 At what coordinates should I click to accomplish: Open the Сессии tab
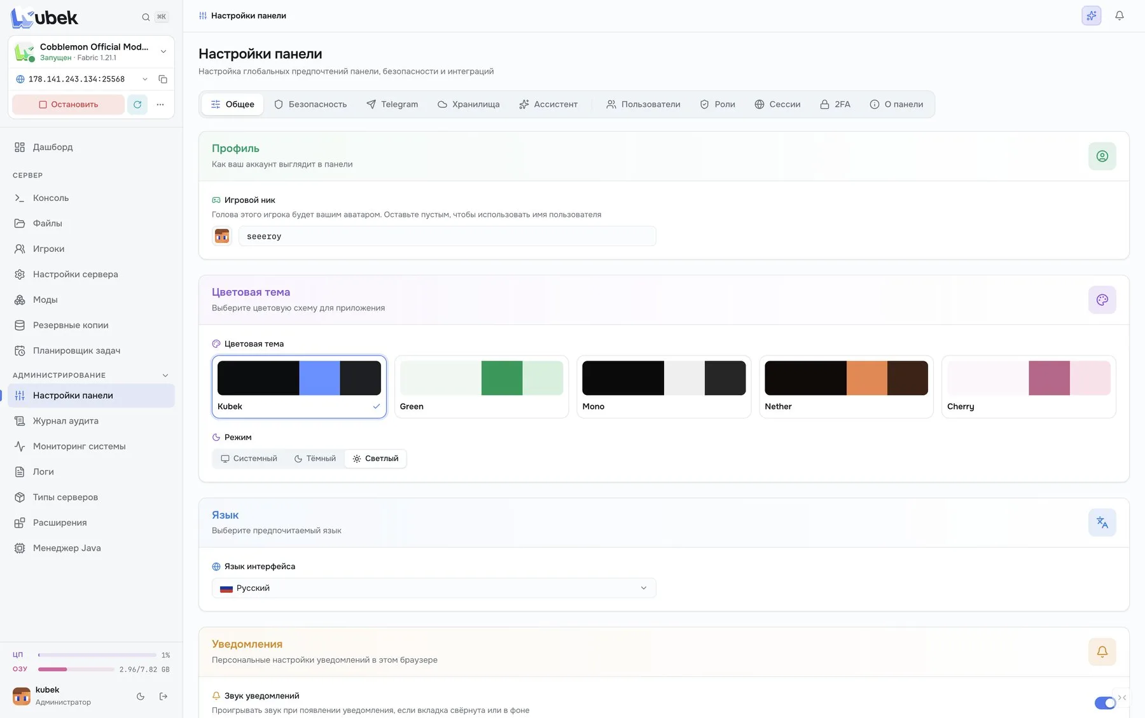777,104
